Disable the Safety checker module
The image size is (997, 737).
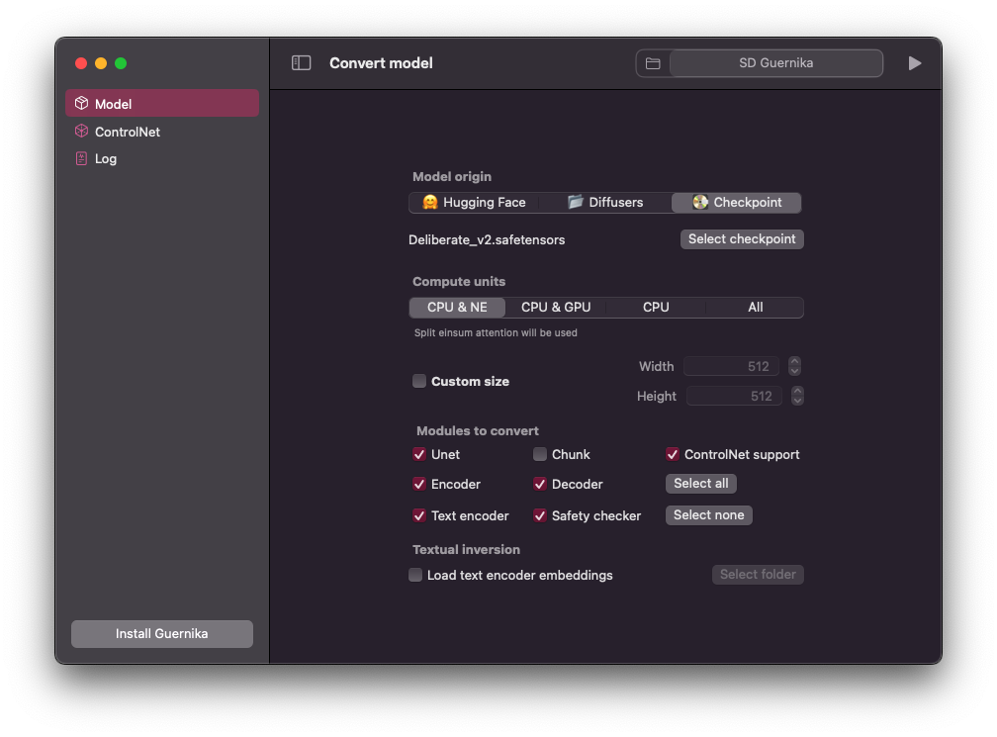click(x=540, y=515)
